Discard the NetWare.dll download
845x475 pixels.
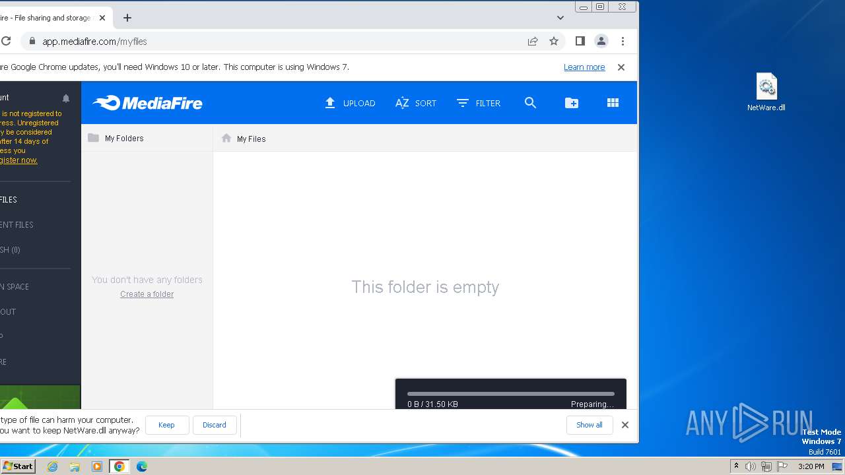[x=214, y=425]
